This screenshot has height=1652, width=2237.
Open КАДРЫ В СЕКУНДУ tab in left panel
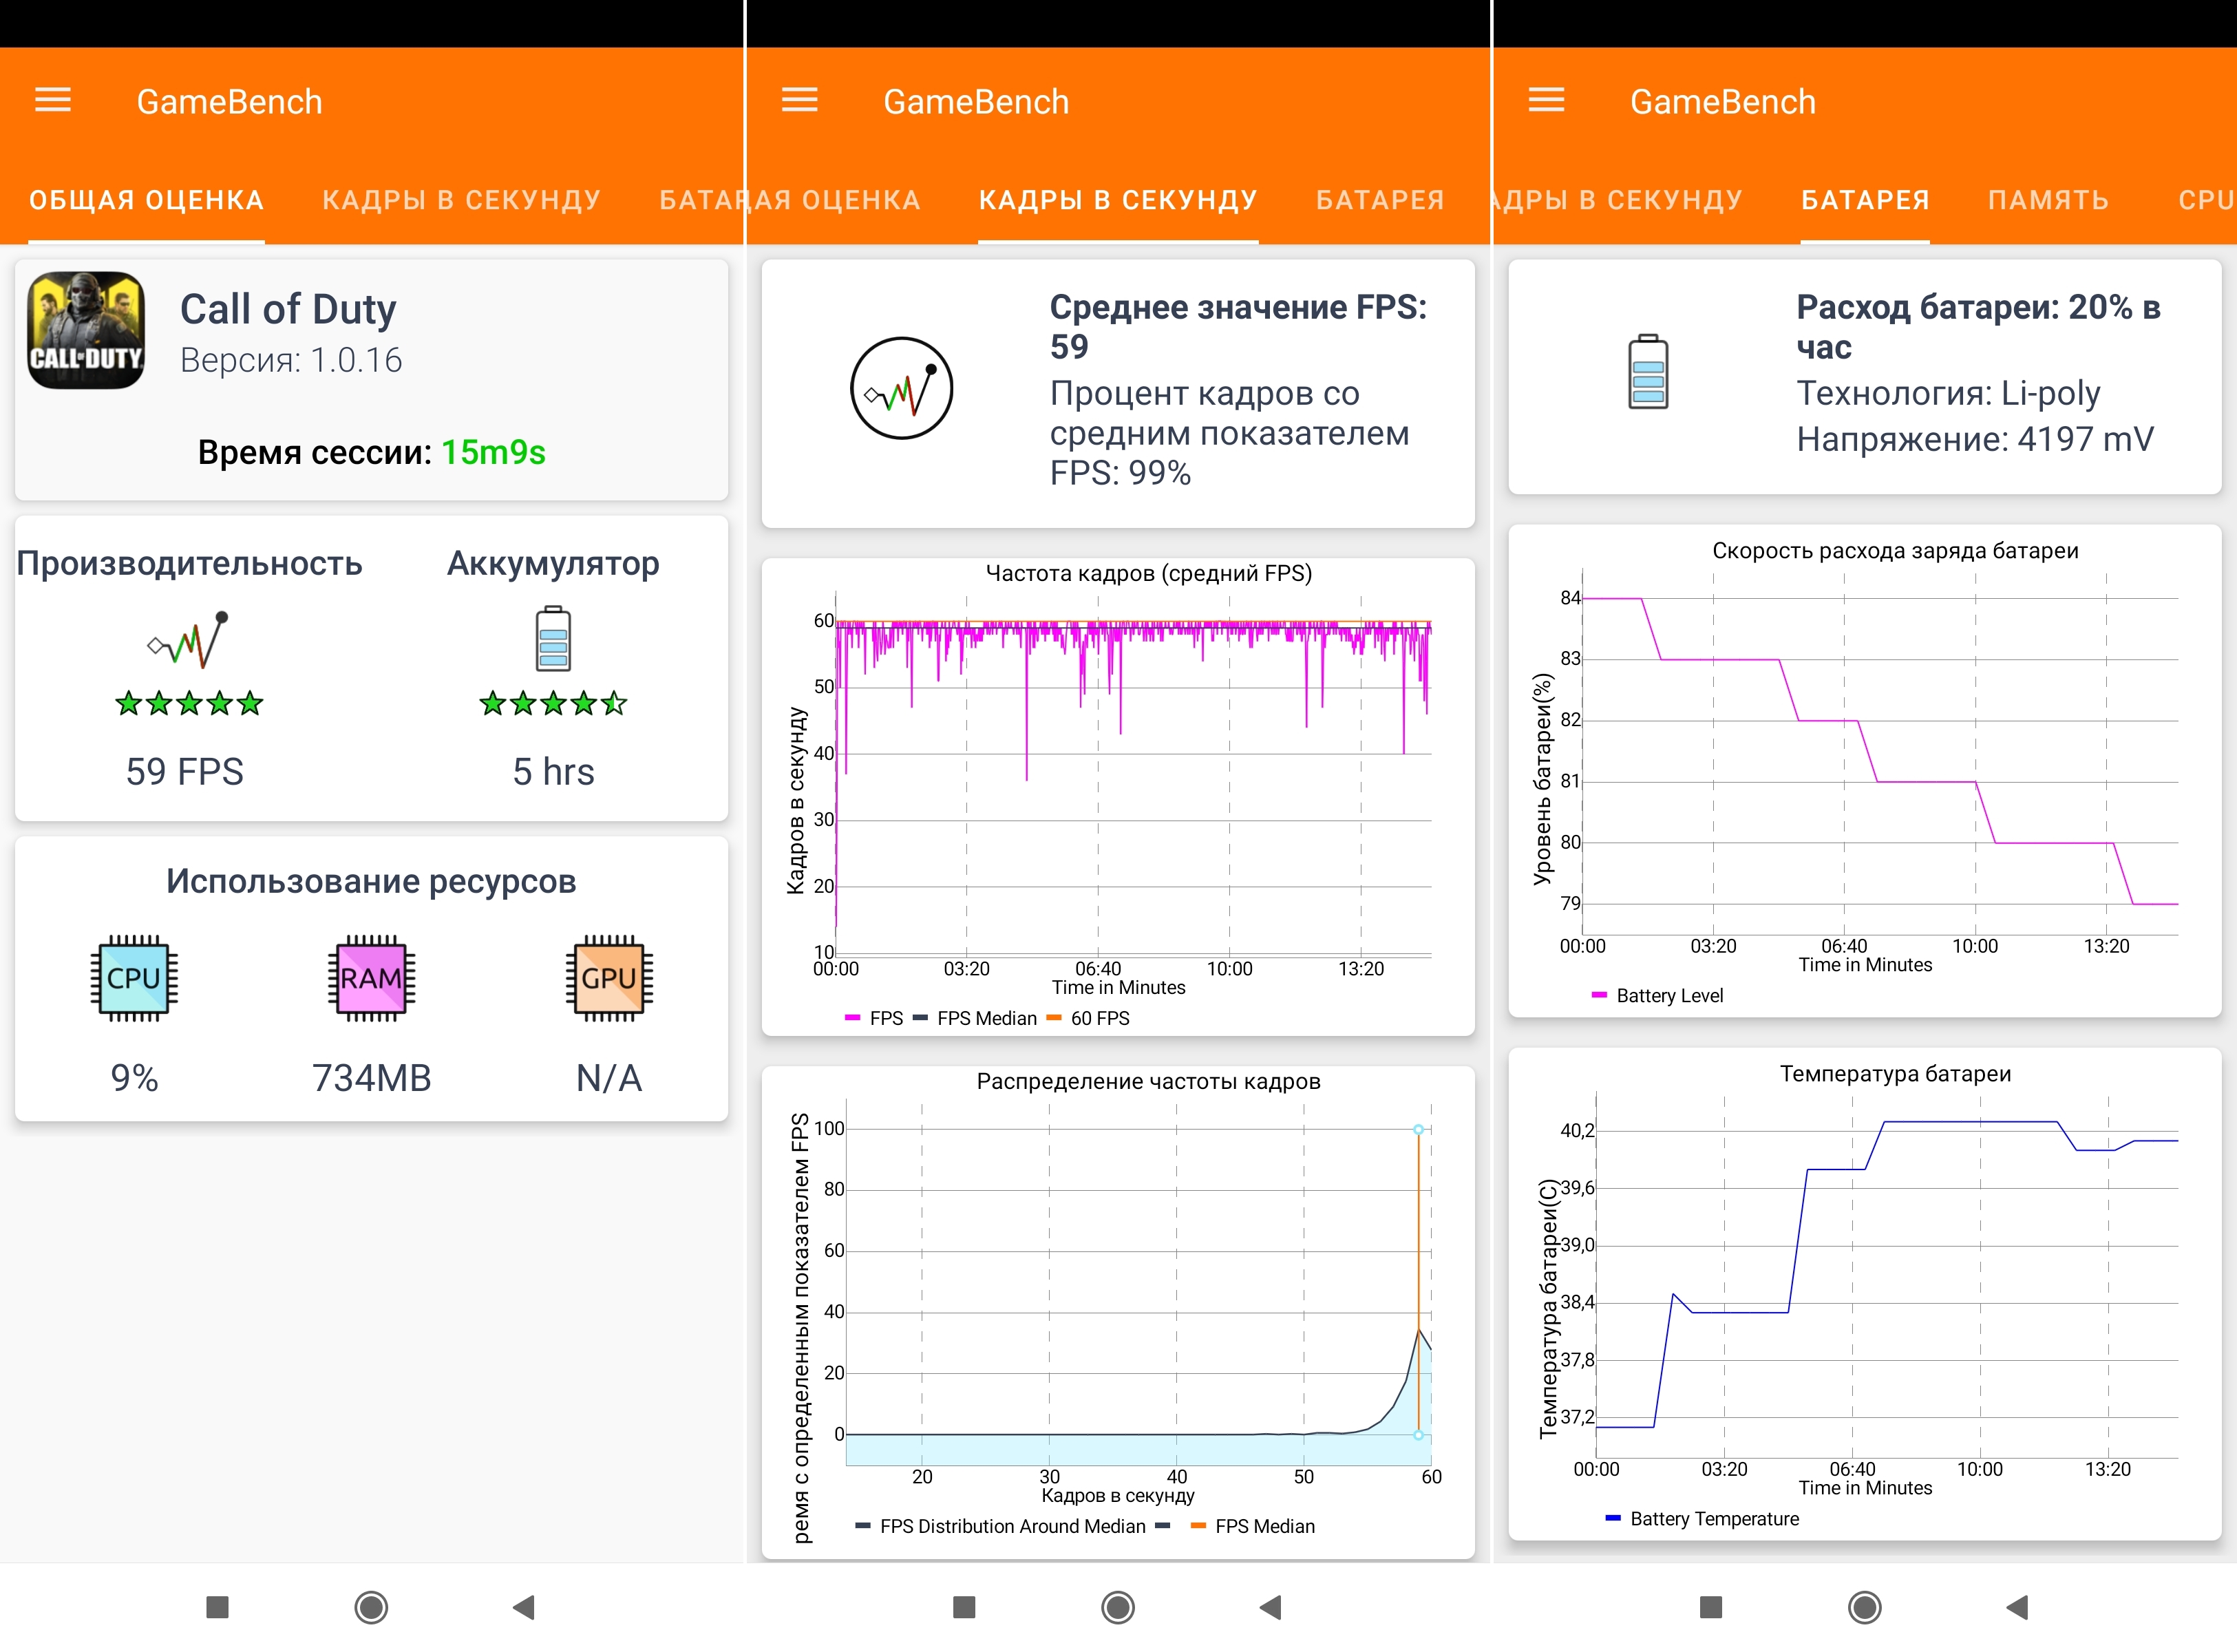pyautogui.click(x=461, y=200)
